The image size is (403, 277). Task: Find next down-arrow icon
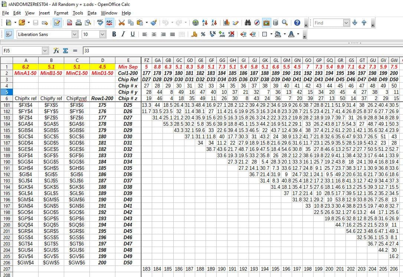coord(355,23)
